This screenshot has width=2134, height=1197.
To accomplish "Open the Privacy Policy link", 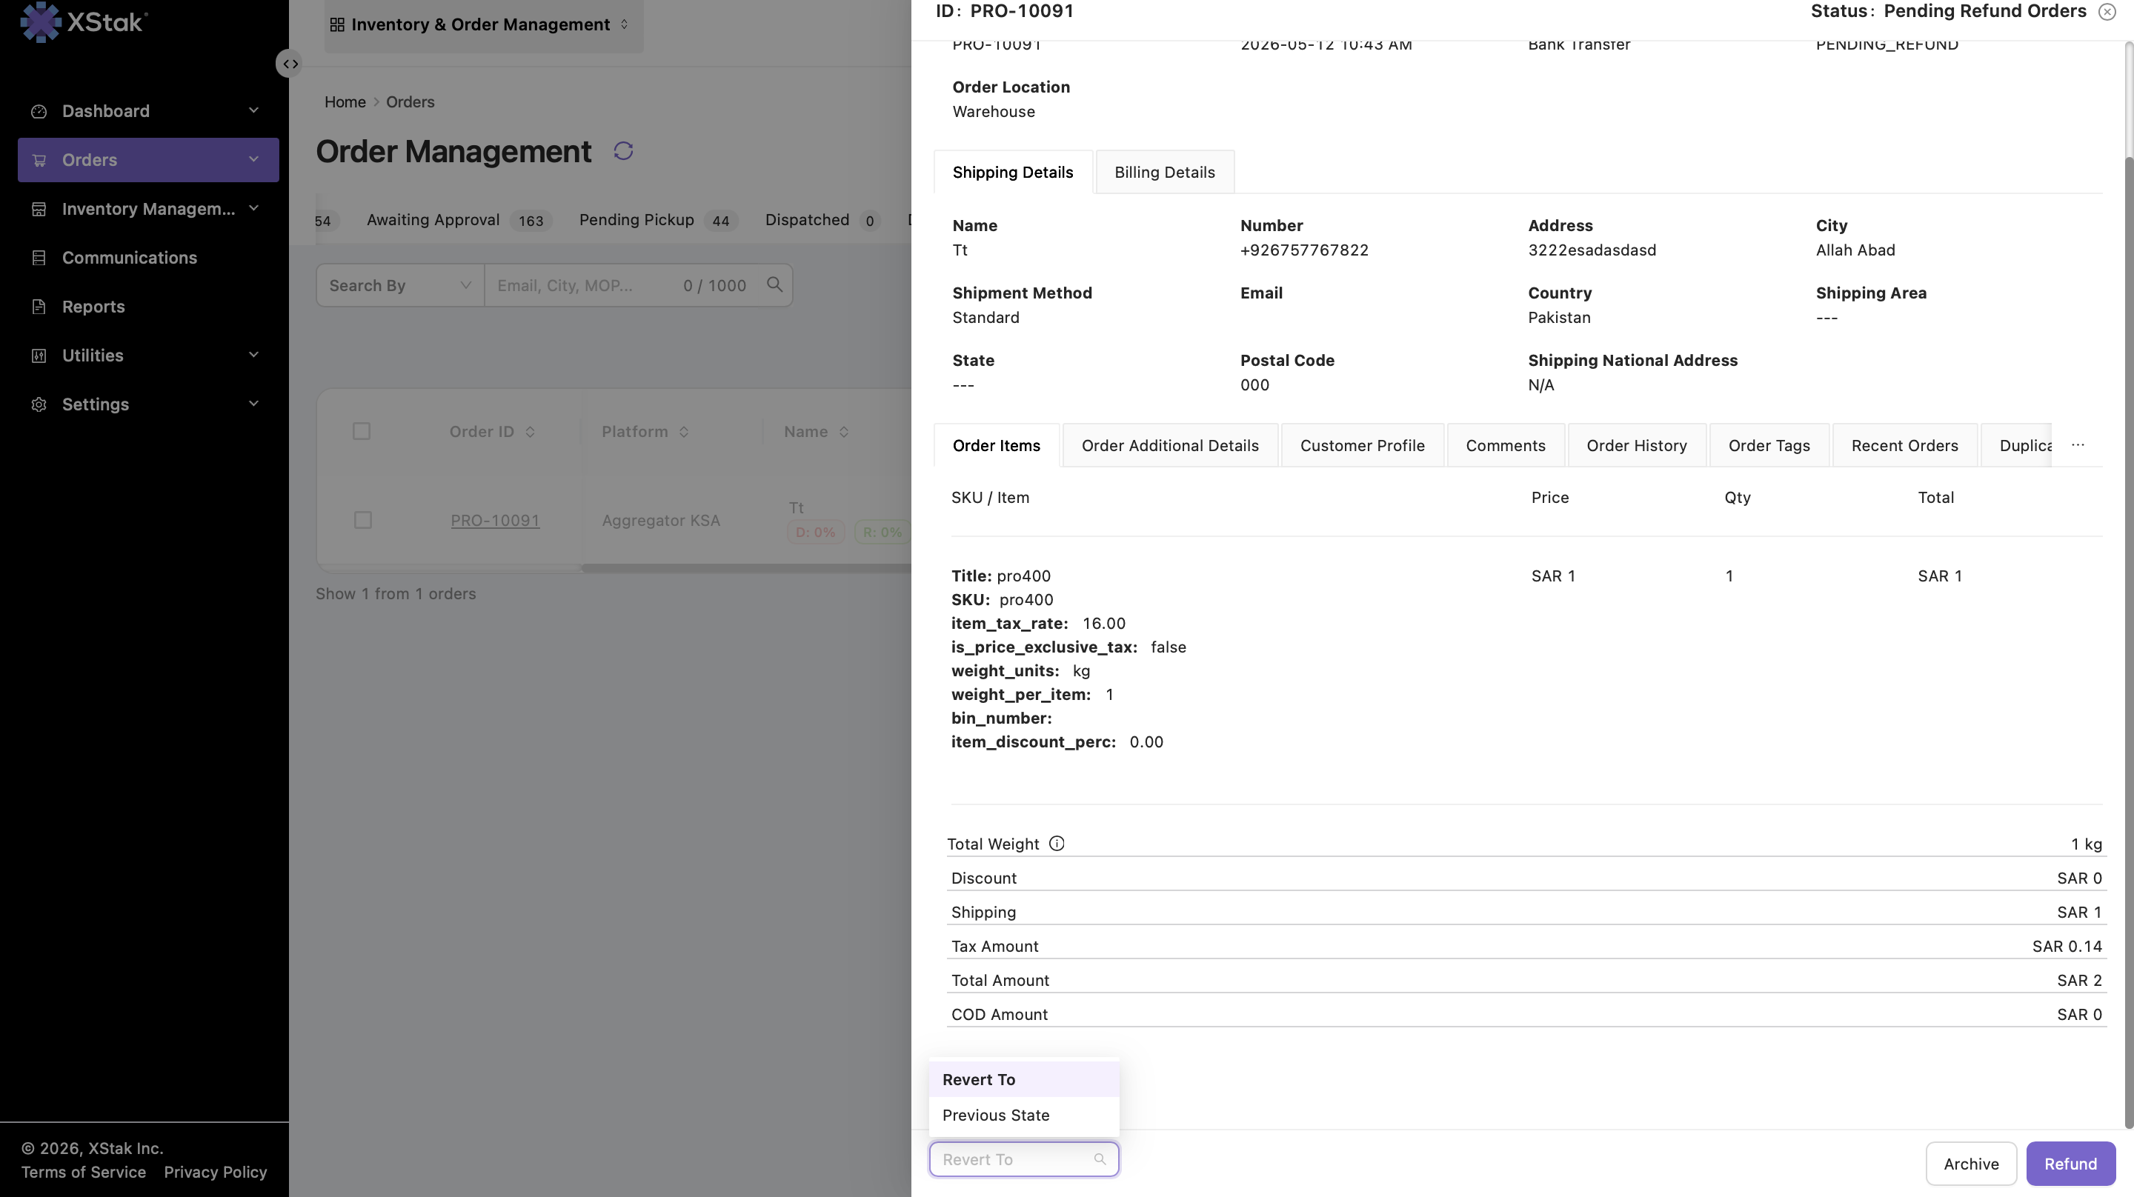I will (x=216, y=1172).
